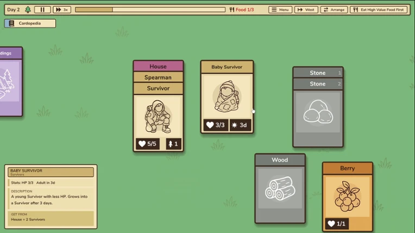Click the description text in info panel

pyautogui.click(x=49, y=200)
